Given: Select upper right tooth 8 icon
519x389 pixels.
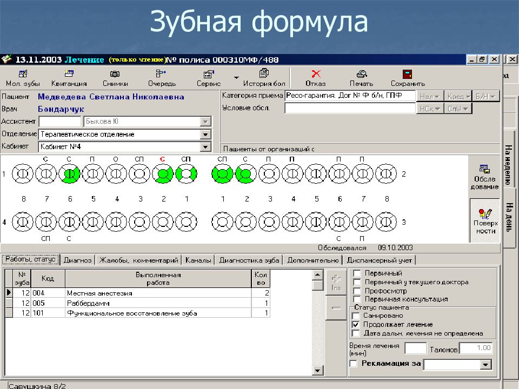Looking at the screenshot, I should [23, 173].
